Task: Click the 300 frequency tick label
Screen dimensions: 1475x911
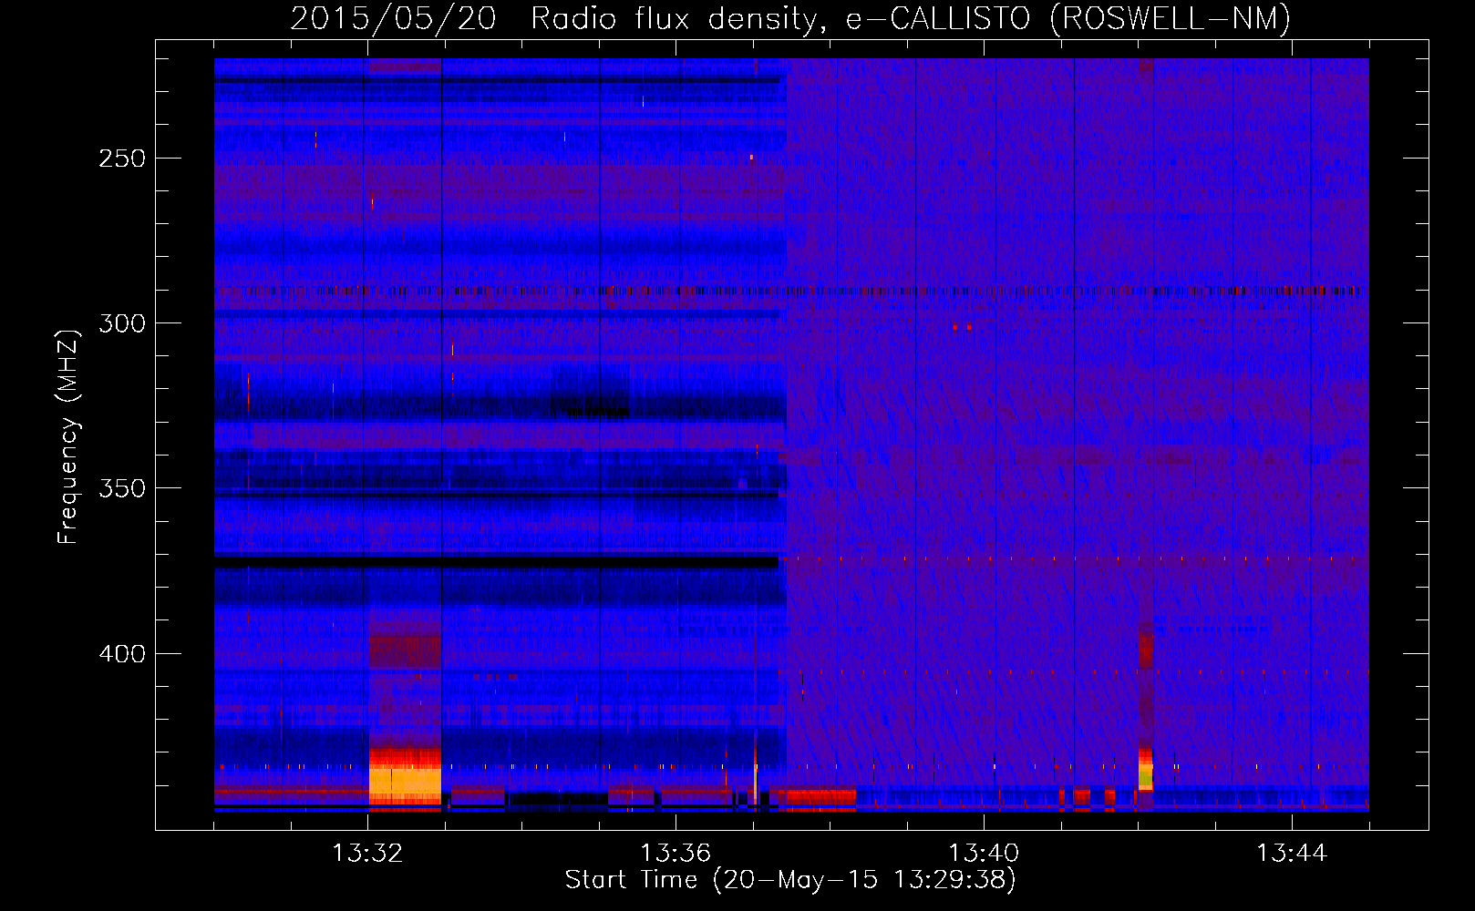Action: pos(122,323)
